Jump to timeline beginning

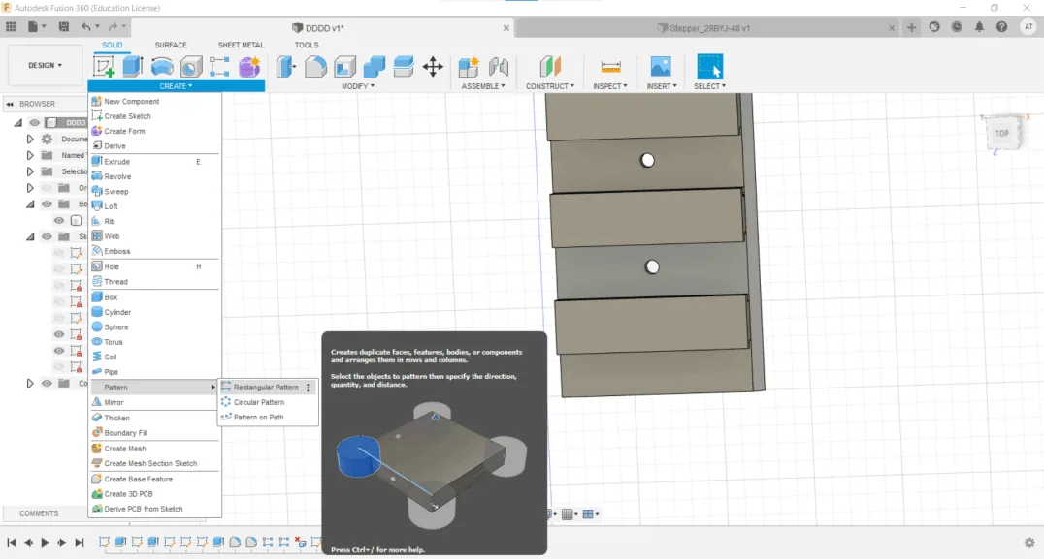click(12, 543)
